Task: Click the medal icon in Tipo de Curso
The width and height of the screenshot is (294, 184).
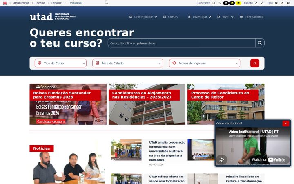Action: pyautogui.click(x=40, y=63)
